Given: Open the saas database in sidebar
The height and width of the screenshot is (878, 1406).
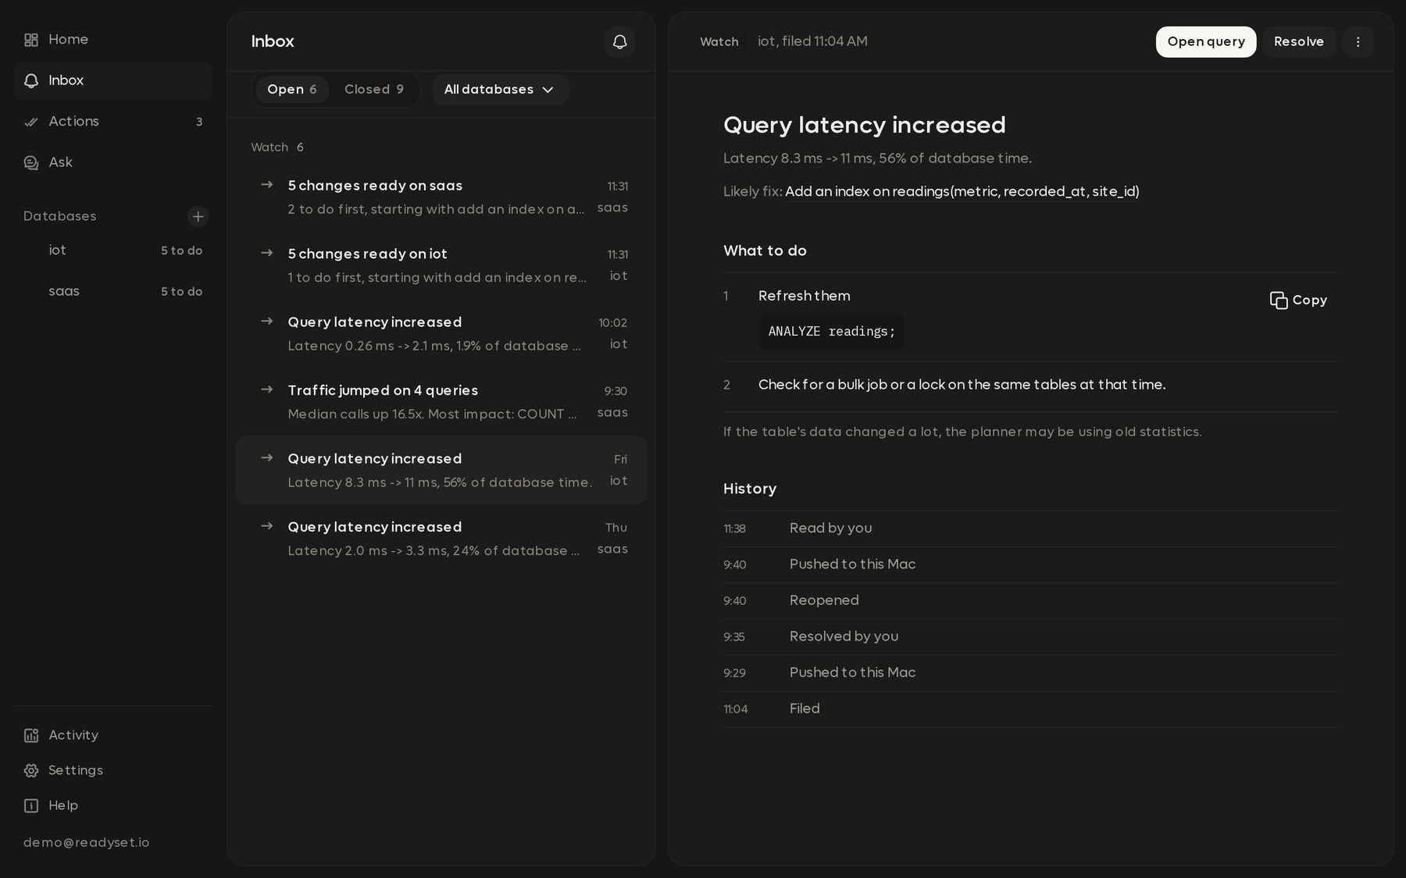Looking at the screenshot, I should (113, 291).
